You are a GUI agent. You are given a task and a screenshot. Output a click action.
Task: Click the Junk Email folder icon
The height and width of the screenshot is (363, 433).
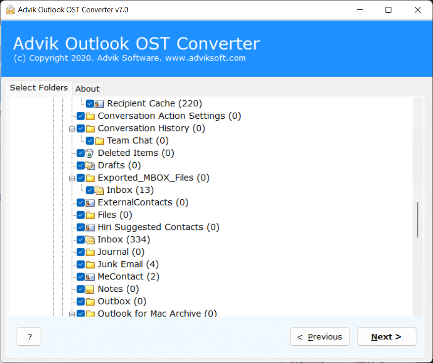(90, 265)
